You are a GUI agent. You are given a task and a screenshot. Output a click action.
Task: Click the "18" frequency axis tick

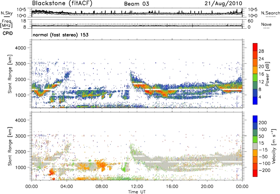(23, 21)
